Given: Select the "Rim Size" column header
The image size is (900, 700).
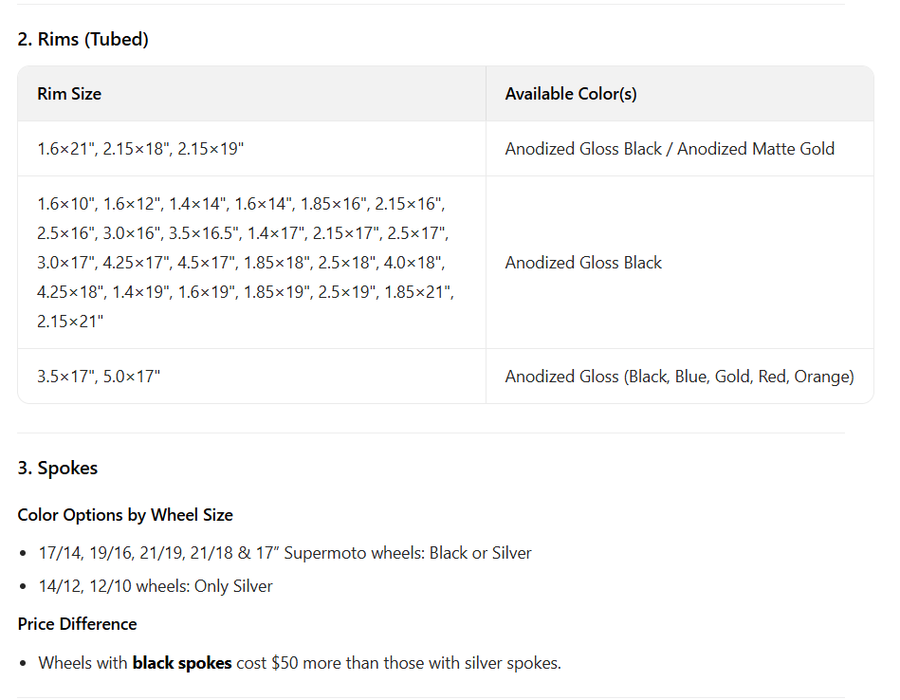Looking at the screenshot, I should [x=69, y=94].
